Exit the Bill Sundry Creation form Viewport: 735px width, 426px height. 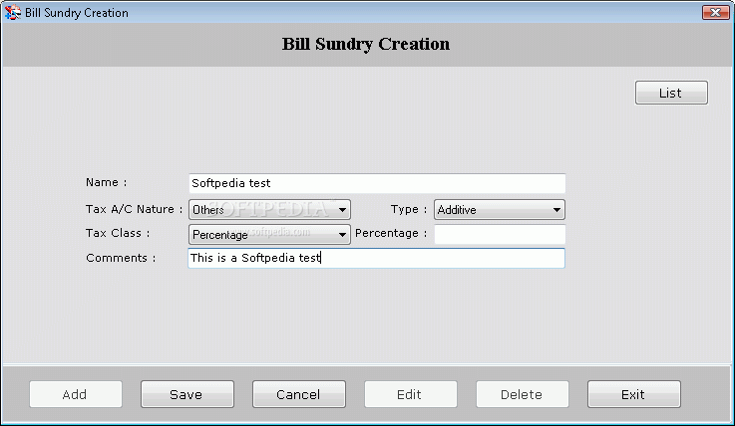(x=633, y=394)
